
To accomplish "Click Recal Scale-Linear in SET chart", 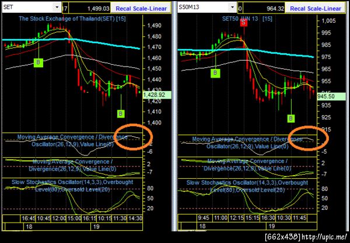I will pyautogui.click(x=141, y=9).
